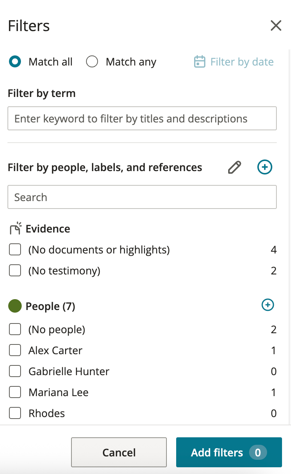Tick the Mariana Lee checkbox
291x474 pixels.
point(15,392)
